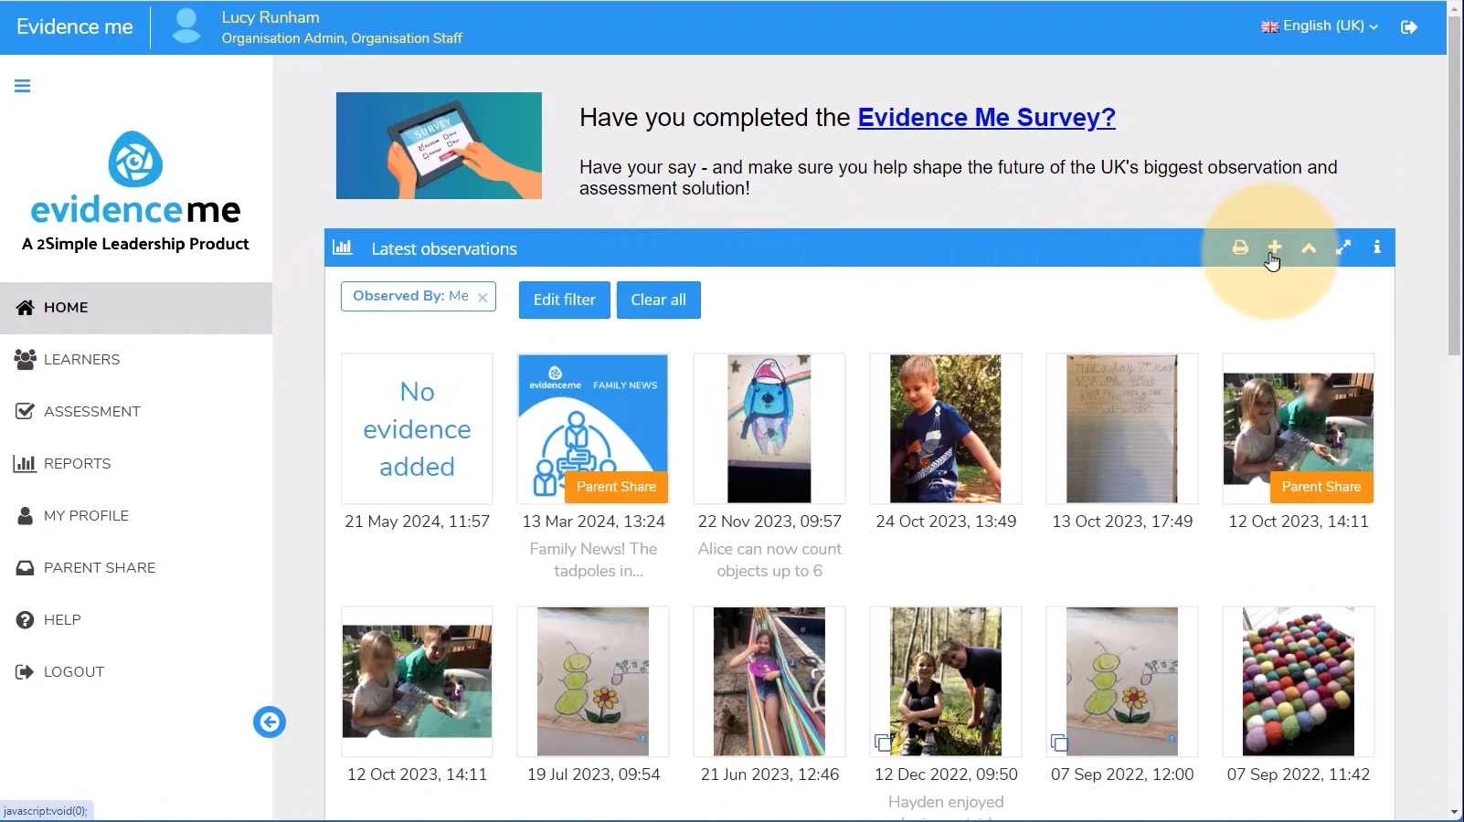Screen dimensions: 1464x822
Task: Add a new observation with plus icon
Action: pos(1274,248)
